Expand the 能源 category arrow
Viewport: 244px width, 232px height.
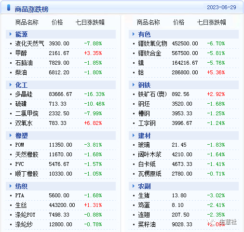tap(11, 34)
